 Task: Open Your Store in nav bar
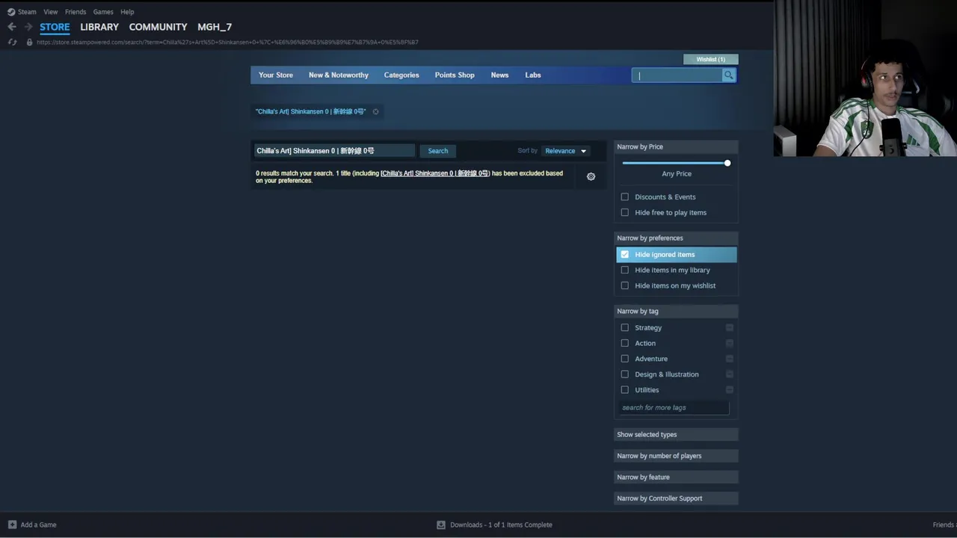(x=276, y=75)
